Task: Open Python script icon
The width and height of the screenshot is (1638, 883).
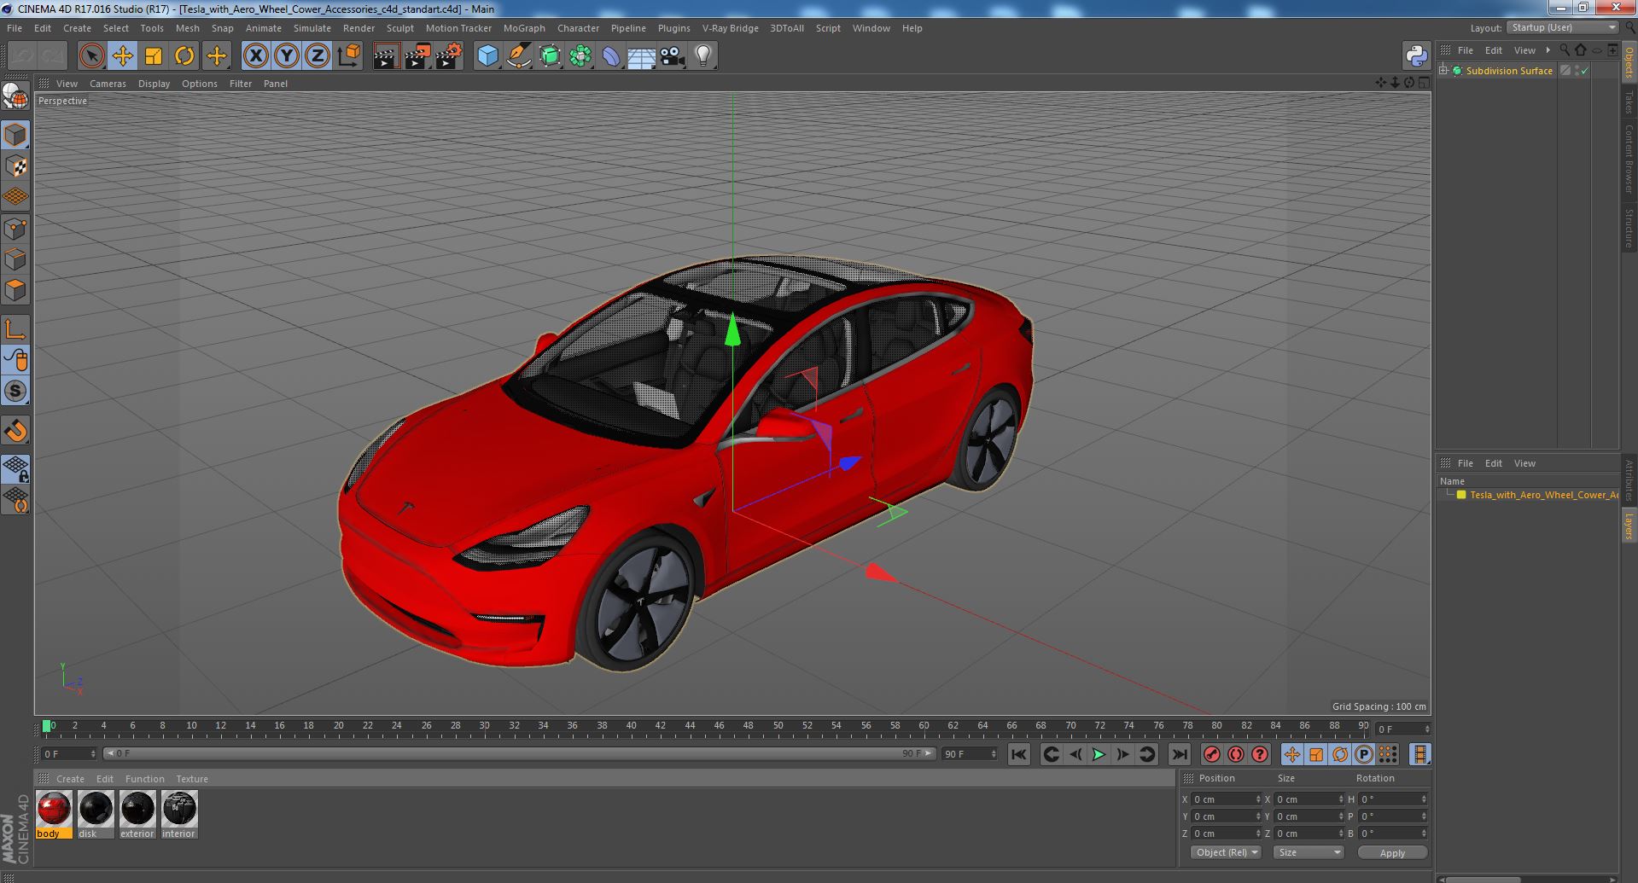Action: (x=1416, y=56)
